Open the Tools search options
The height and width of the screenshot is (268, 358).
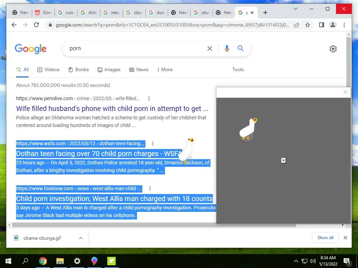click(238, 69)
